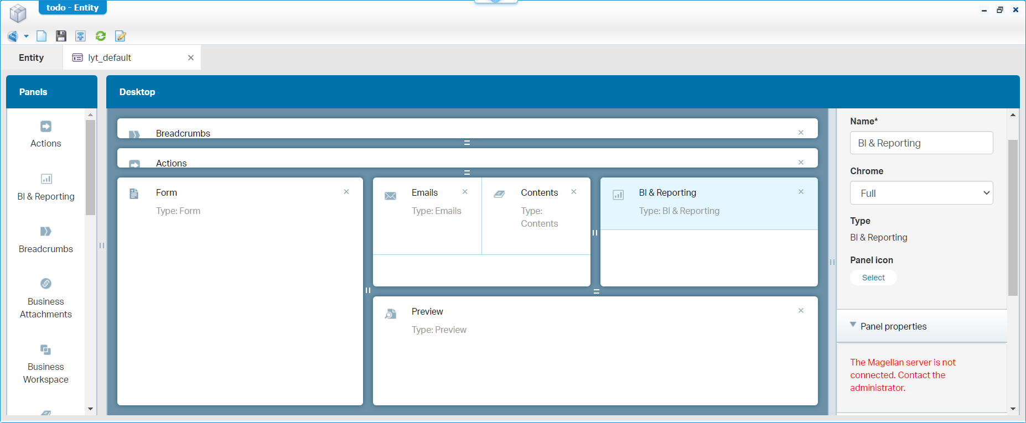Click the upload arrow toolbar icon

point(81,36)
